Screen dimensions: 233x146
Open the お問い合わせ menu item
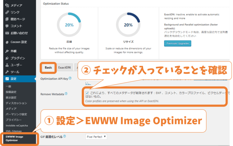coord(20,33)
